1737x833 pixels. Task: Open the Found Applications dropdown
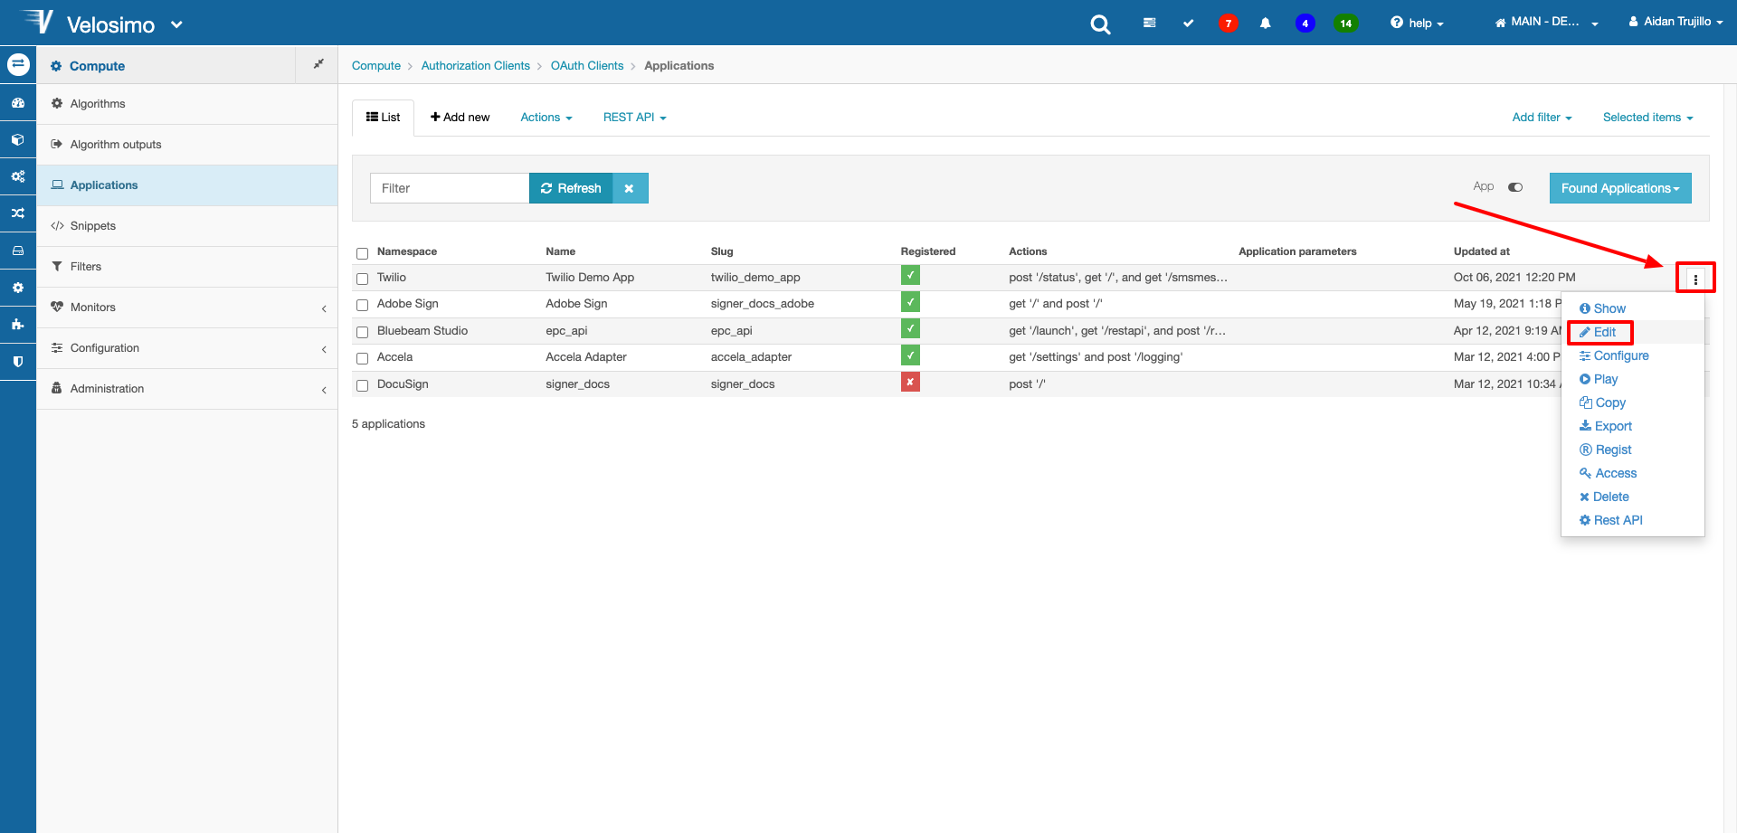click(x=1620, y=188)
